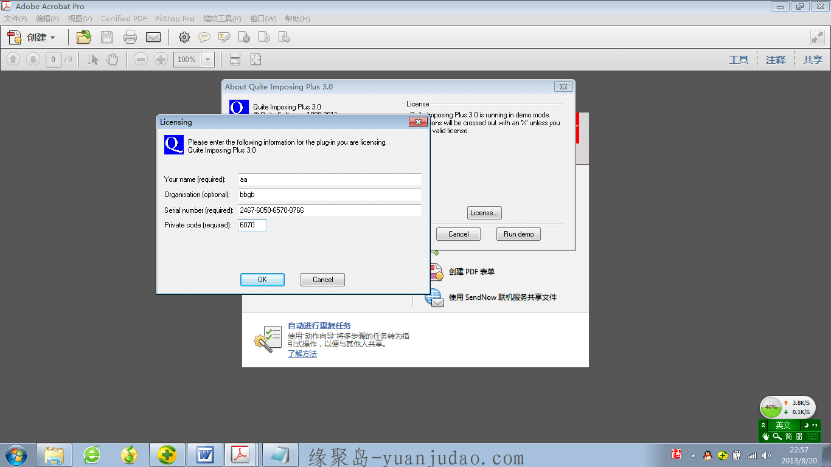Click the next page down arrow
Image resolution: width=831 pixels, height=467 pixels.
point(33,60)
